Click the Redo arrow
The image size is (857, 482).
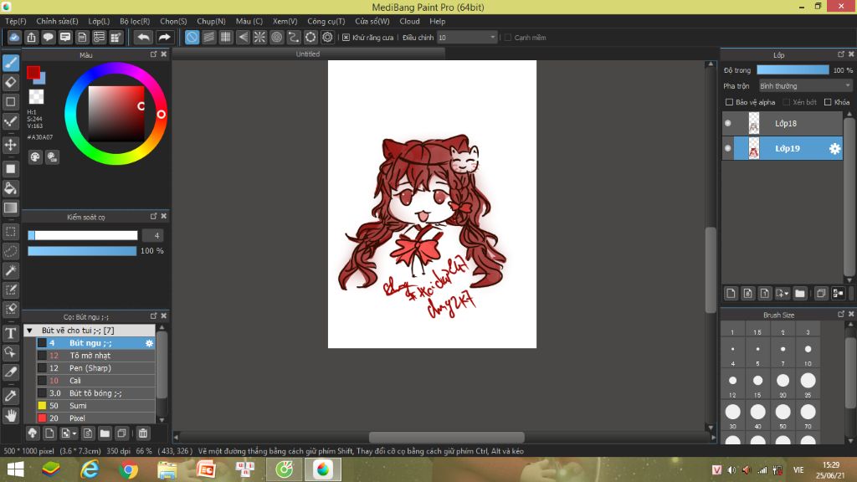tap(164, 37)
